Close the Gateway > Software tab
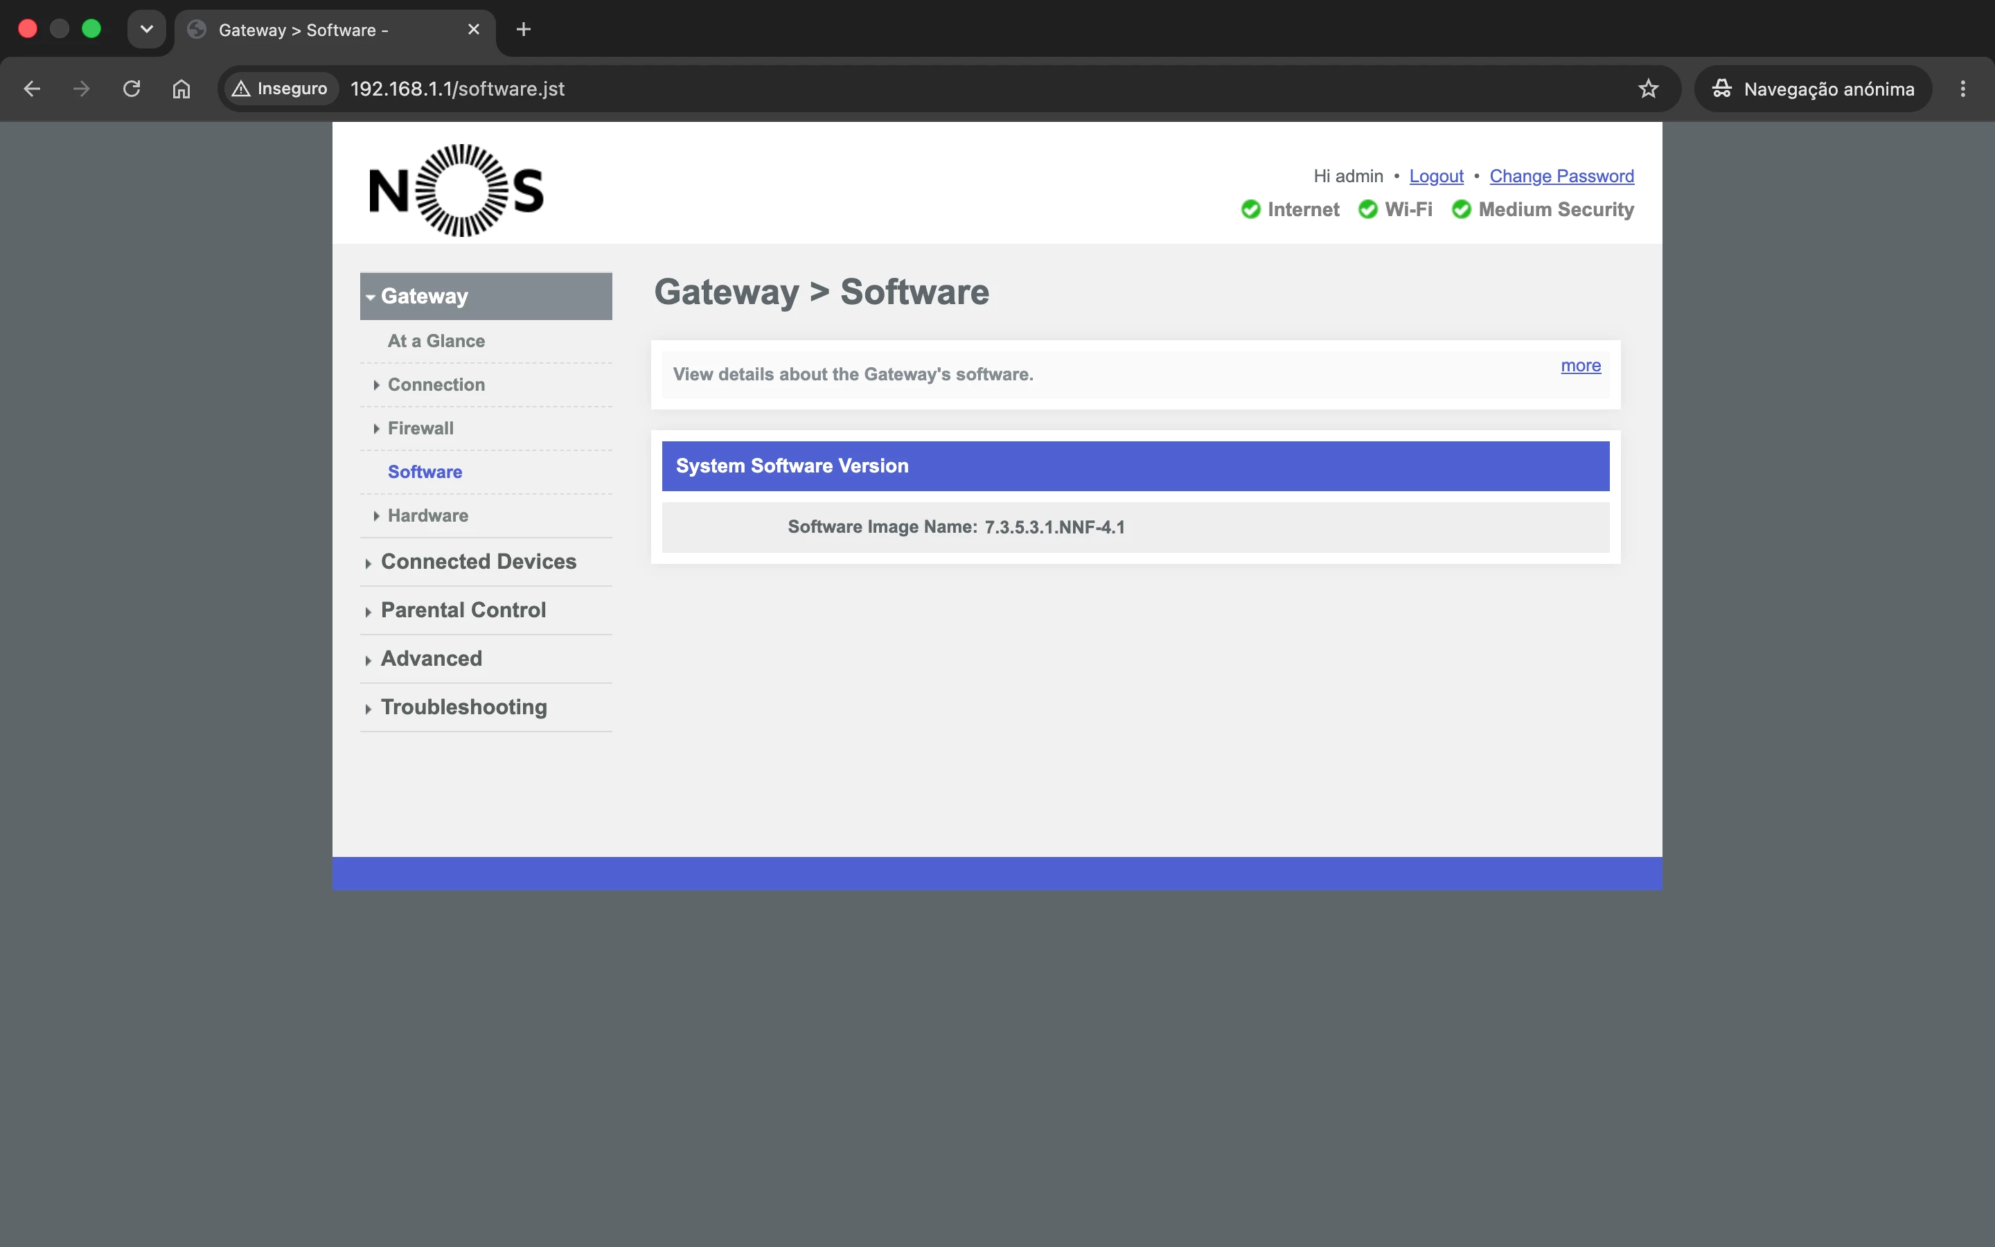This screenshot has height=1247, width=1995. tap(474, 30)
